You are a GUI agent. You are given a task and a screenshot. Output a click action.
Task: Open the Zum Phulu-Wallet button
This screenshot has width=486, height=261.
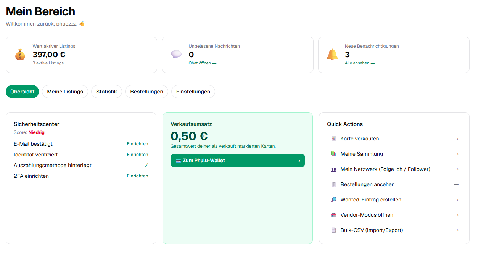[238, 160]
